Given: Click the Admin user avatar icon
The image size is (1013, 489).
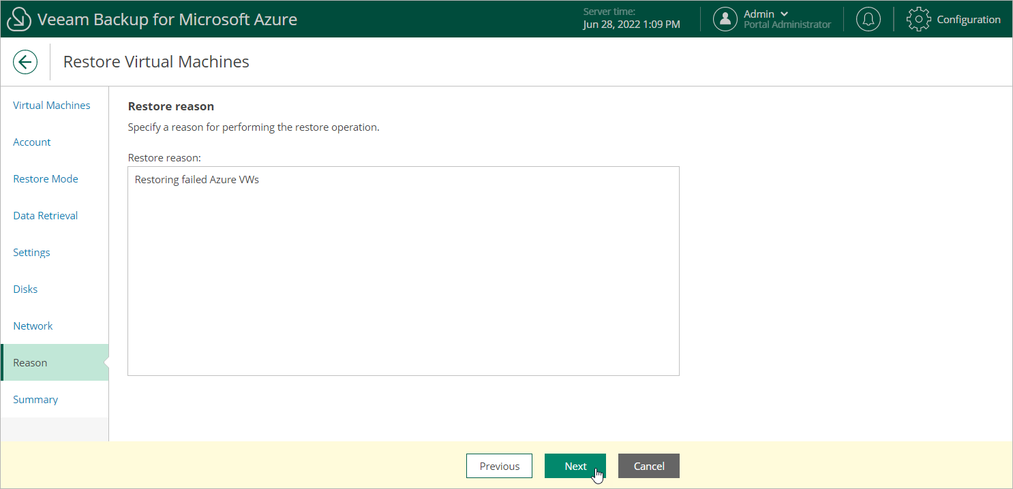Looking at the screenshot, I should [x=725, y=19].
